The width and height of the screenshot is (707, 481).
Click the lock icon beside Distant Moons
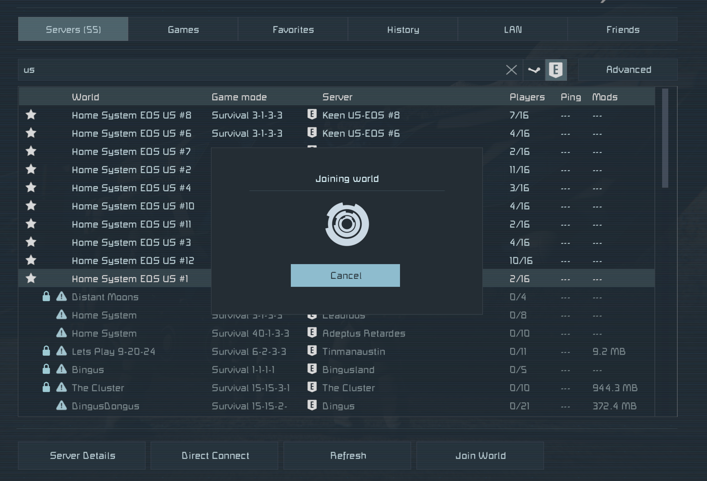point(46,296)
